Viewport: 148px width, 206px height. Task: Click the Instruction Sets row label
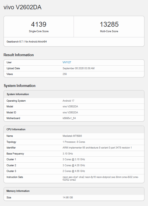pyautogui.click(x=15, y=177)
